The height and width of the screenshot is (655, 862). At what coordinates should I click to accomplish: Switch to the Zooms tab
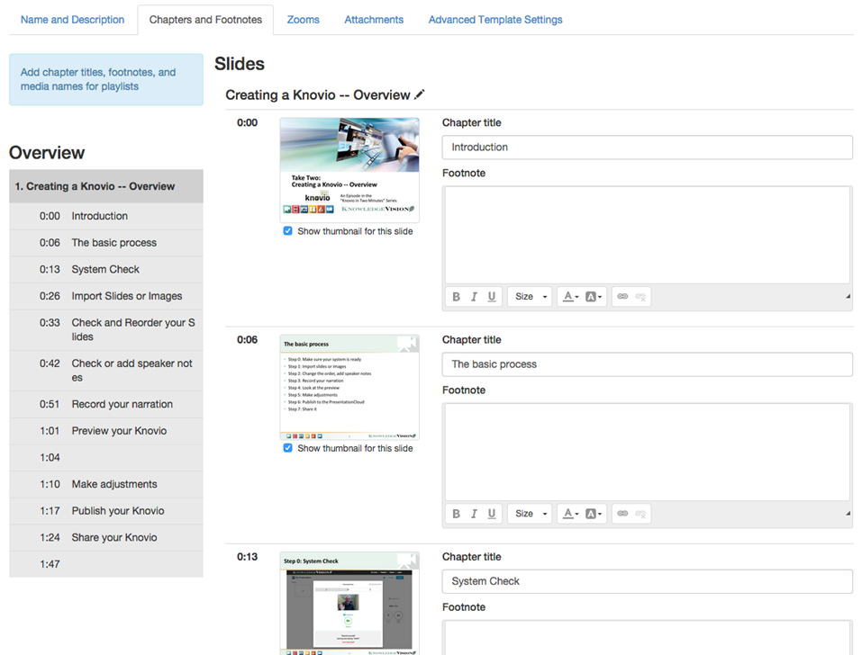(x=303, y=20)
